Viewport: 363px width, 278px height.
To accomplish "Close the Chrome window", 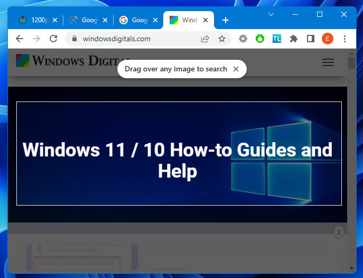I will click(344, 14).
